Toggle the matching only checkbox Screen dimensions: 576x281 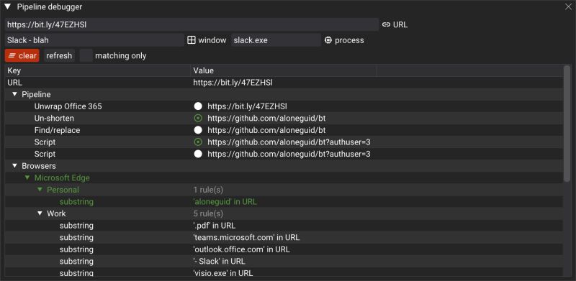point(86,56)
